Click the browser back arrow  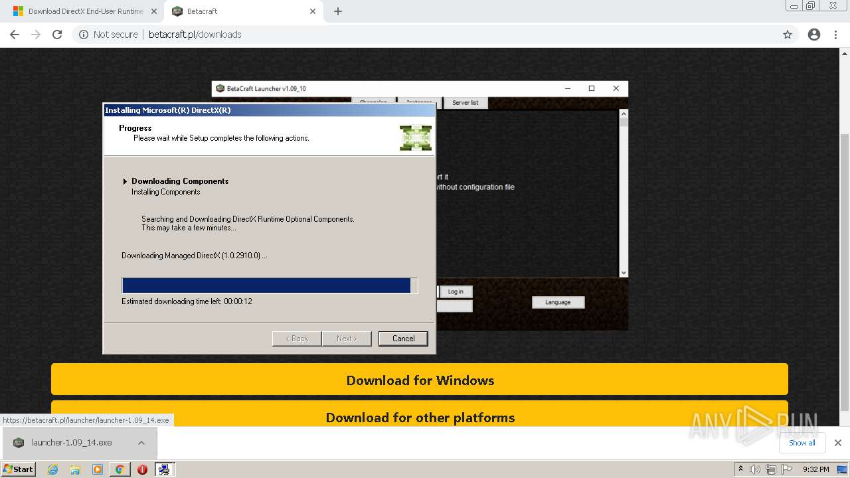[15, 35]
